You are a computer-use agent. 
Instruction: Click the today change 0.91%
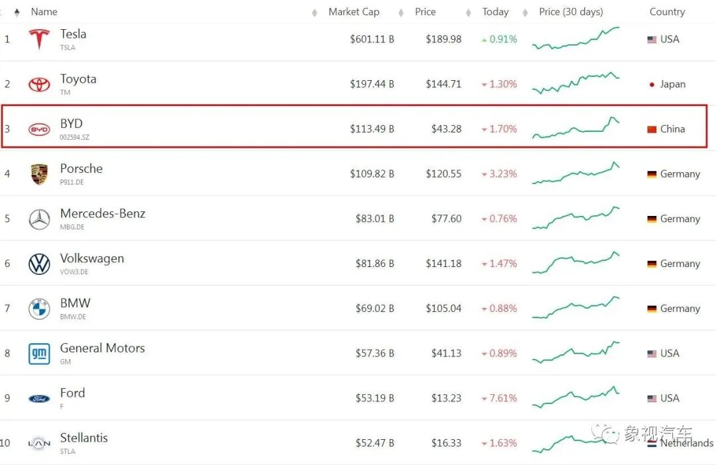(503, 40)
